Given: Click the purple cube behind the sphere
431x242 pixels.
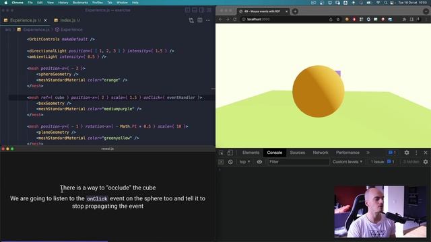Looking at the screenshot, I should tap(338, 73).
